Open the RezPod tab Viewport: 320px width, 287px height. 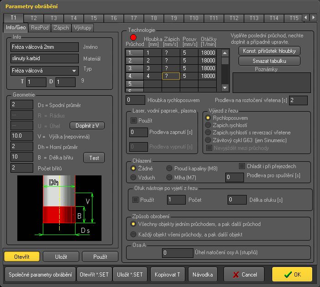pyautogui.click(x=39, y=28)
